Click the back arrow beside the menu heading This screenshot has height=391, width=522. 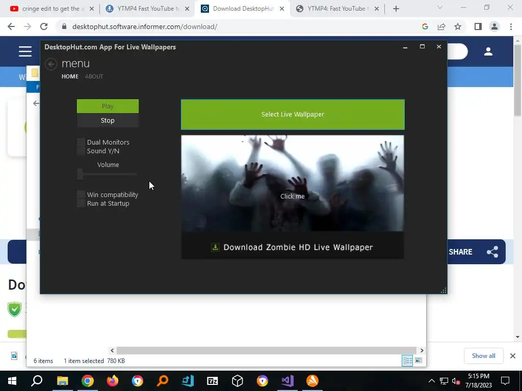(x=51, y=64)
